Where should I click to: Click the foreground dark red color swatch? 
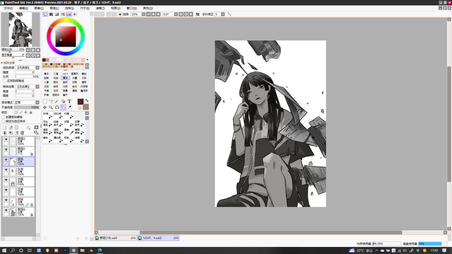pyautogui.click(x=80, y=101)
